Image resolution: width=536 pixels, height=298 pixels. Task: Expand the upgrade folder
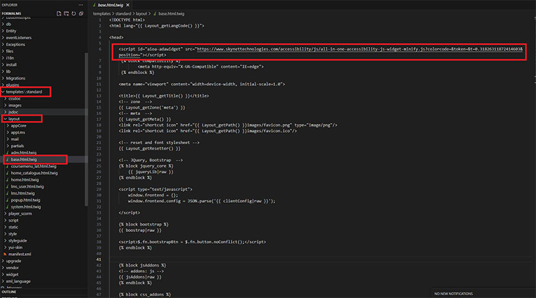click(x=14, y=261)
